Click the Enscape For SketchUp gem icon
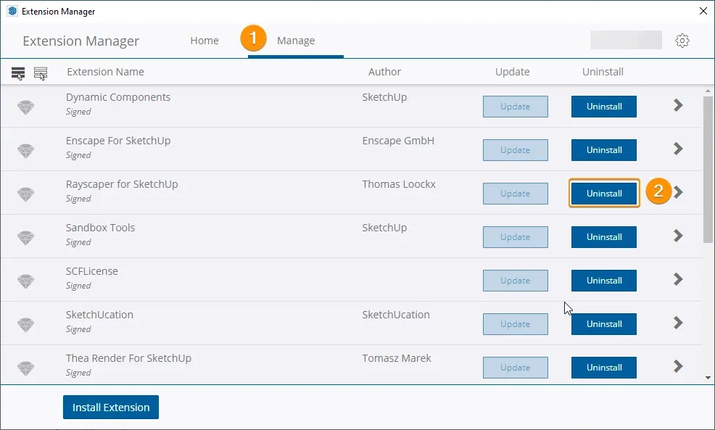This screenshot has width=715, height=430. pos(26,151)
